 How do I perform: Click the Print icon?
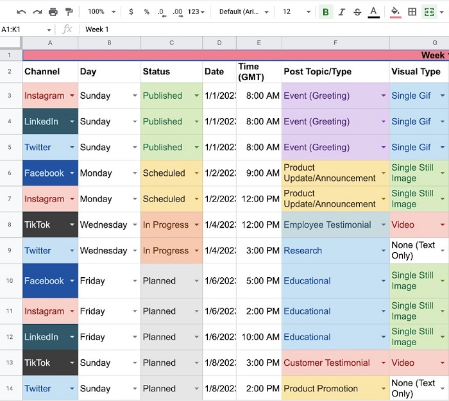point(53,12)
